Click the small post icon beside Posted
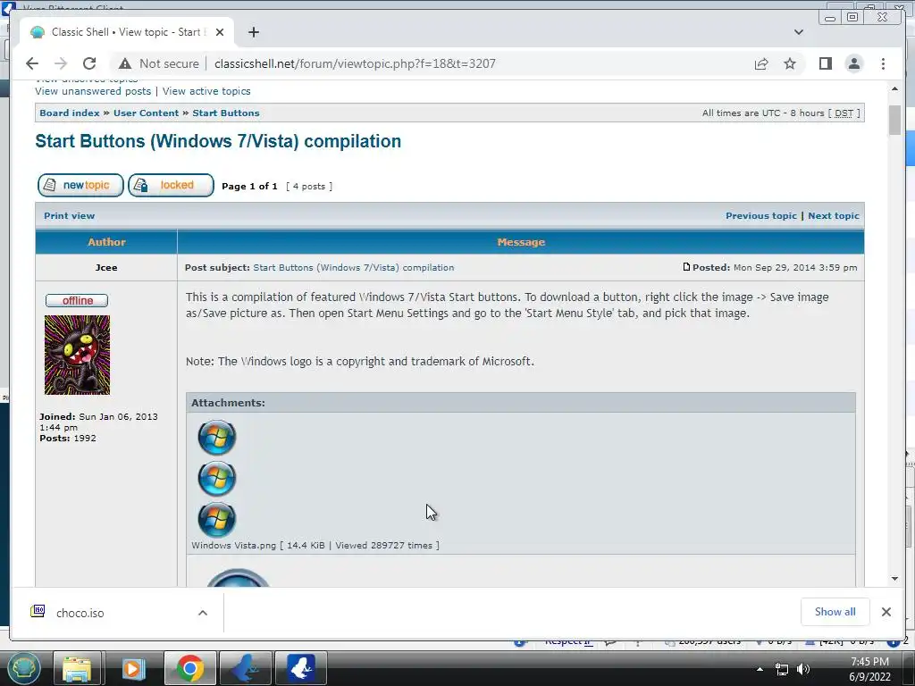Screen dimensions: 915x686 pyautogui.click(x=687, y=266)
